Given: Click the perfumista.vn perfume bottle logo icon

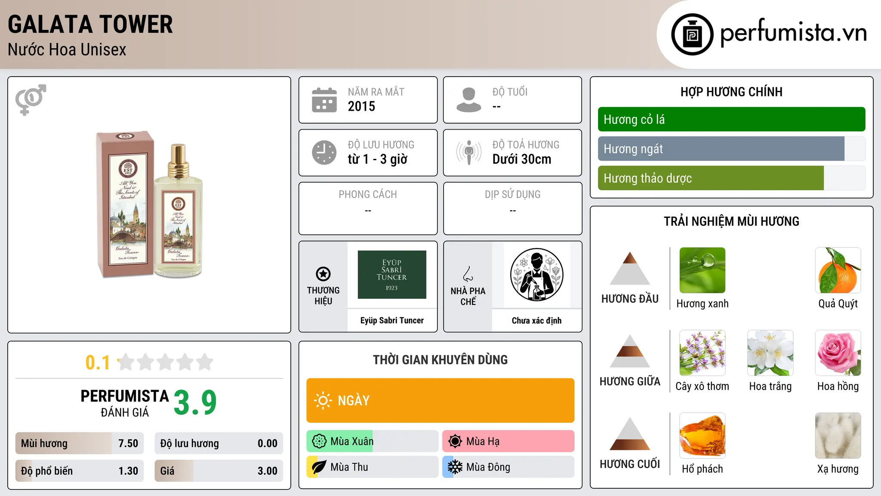Looking at the screenshot, I should pyautogui.click(x=692, y=34).
